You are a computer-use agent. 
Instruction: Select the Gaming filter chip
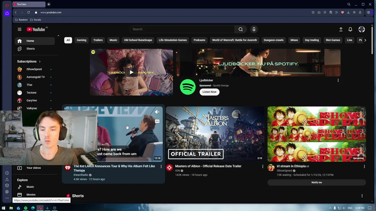82,40
